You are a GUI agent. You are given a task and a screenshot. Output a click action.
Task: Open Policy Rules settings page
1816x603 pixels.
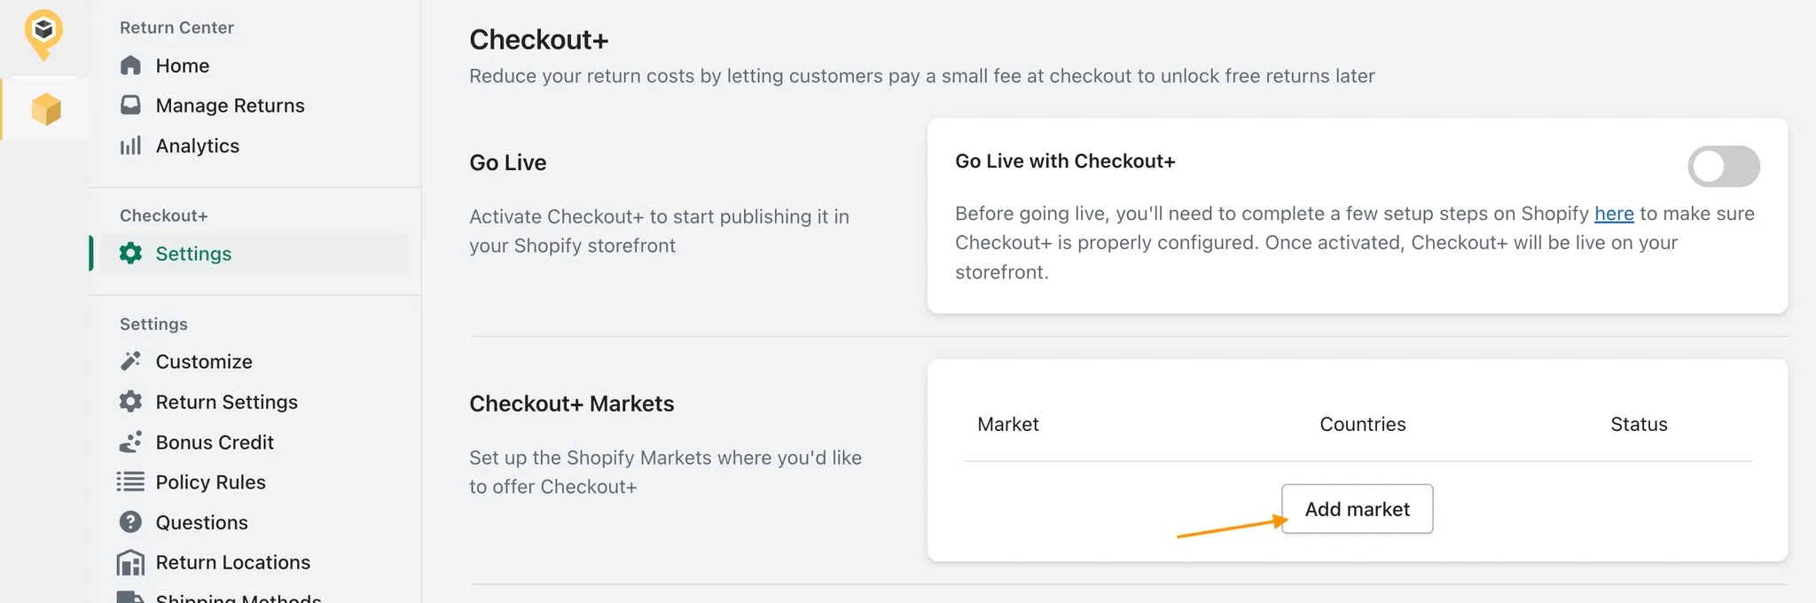[210, 482]
